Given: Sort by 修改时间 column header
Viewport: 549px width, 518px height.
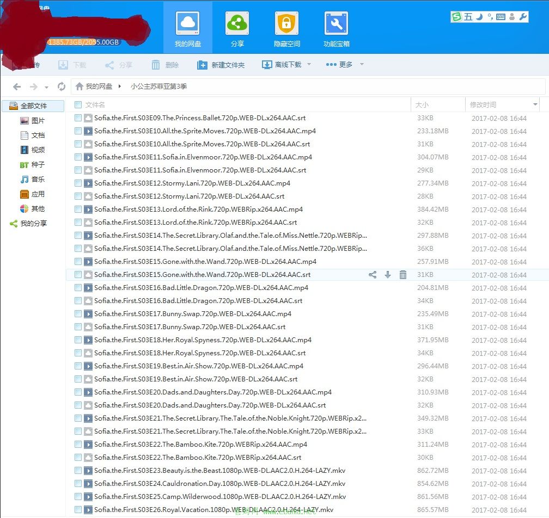Looking at the screenshot, I should point(483,105).
